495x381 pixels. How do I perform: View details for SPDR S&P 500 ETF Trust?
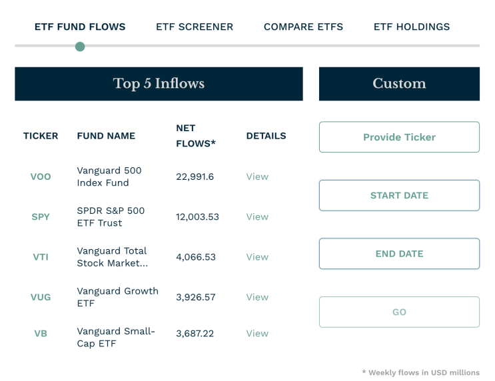(257, 217)
